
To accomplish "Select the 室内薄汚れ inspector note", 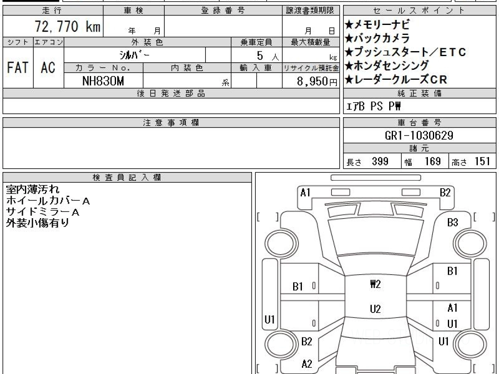I will click(33, 189).
